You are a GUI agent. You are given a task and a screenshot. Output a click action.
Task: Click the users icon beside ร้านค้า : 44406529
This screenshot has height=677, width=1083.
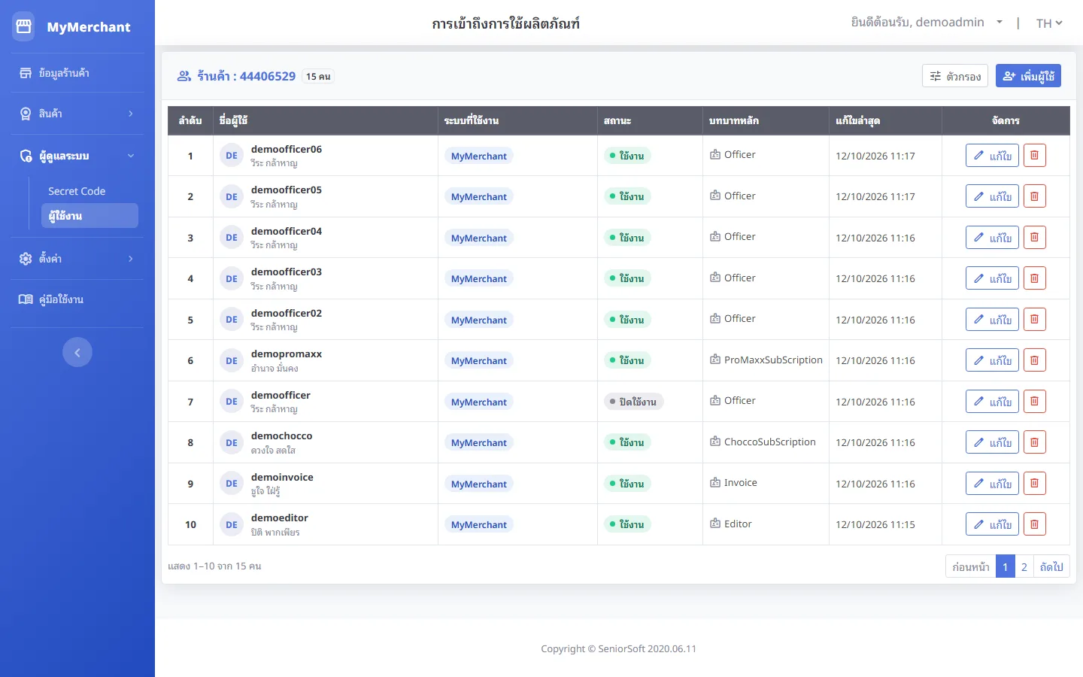[184, 76]
